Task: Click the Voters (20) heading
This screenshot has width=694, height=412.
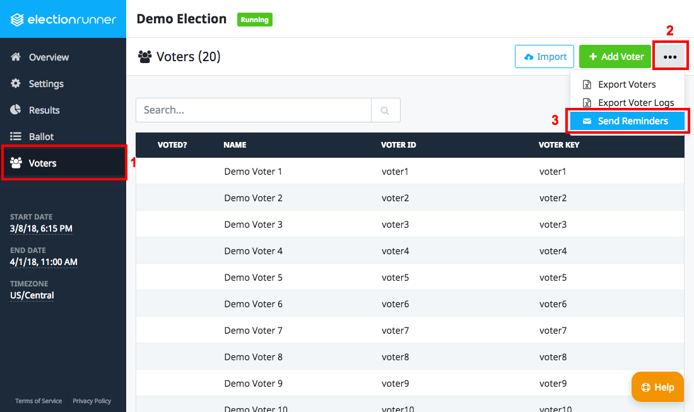Action: coord(189,57)
